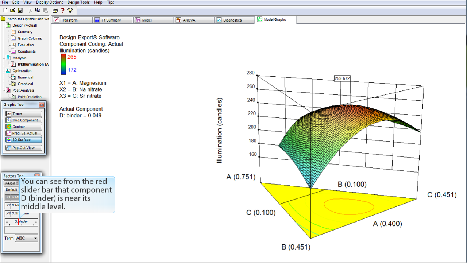Click the Point Prediction node icon
This screenshot has height=263, width=467.
pos(13,97)
